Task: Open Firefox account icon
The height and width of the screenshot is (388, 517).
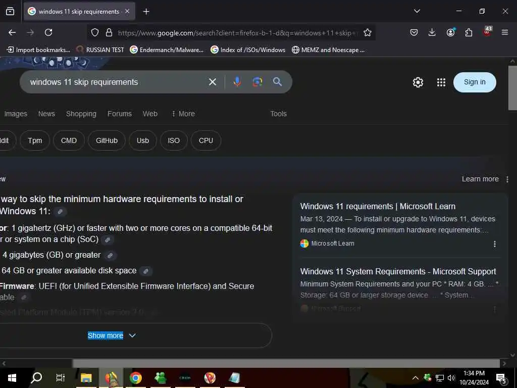Action: [x=450, y=32]
